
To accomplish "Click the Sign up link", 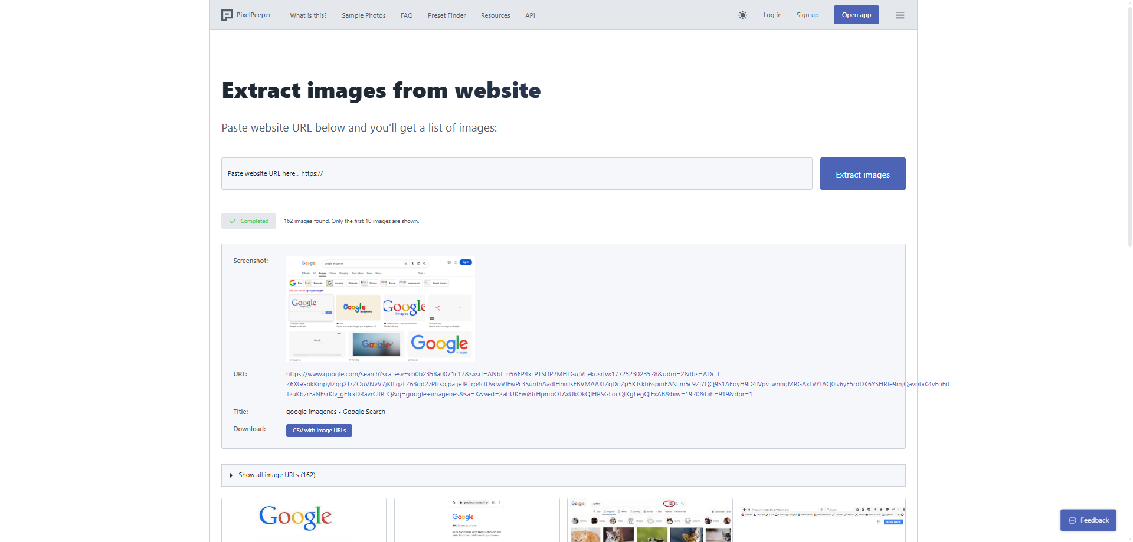I will point(807,15).
